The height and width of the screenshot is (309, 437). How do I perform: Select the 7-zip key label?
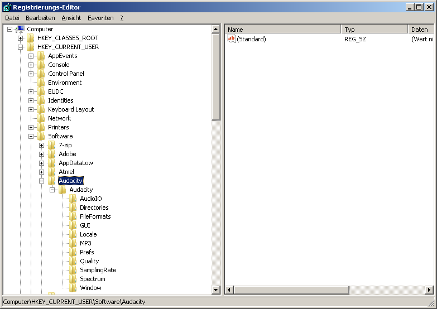[65, 145]
